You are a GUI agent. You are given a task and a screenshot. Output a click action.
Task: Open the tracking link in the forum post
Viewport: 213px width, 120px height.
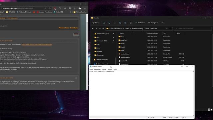[37, 44]
